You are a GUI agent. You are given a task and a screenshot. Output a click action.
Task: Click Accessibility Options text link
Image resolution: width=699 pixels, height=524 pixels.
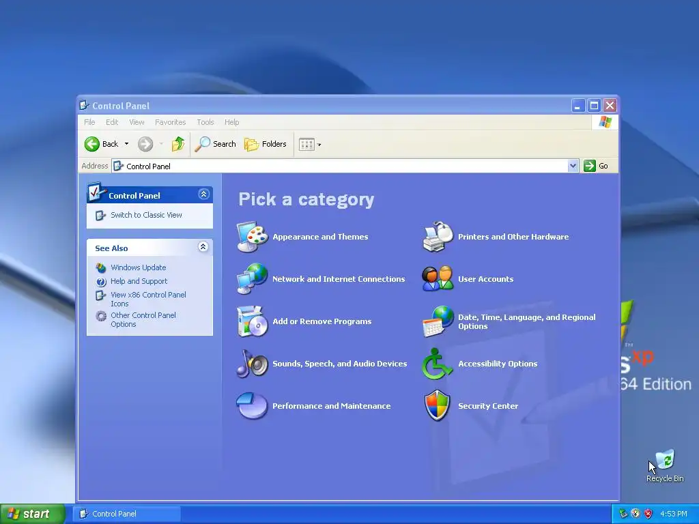(498, 364)
